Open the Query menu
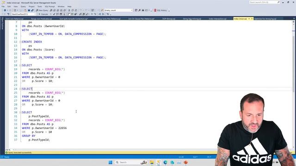Screen dimensions: 296x166 23,6
